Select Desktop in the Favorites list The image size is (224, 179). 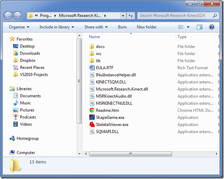24,46
